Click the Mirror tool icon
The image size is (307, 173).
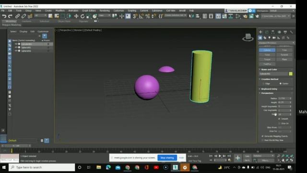[191, 16]
